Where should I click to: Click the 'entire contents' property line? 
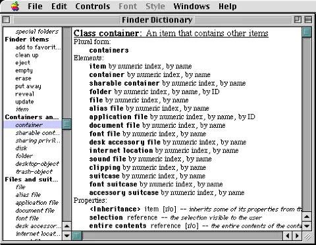(196, 226)
